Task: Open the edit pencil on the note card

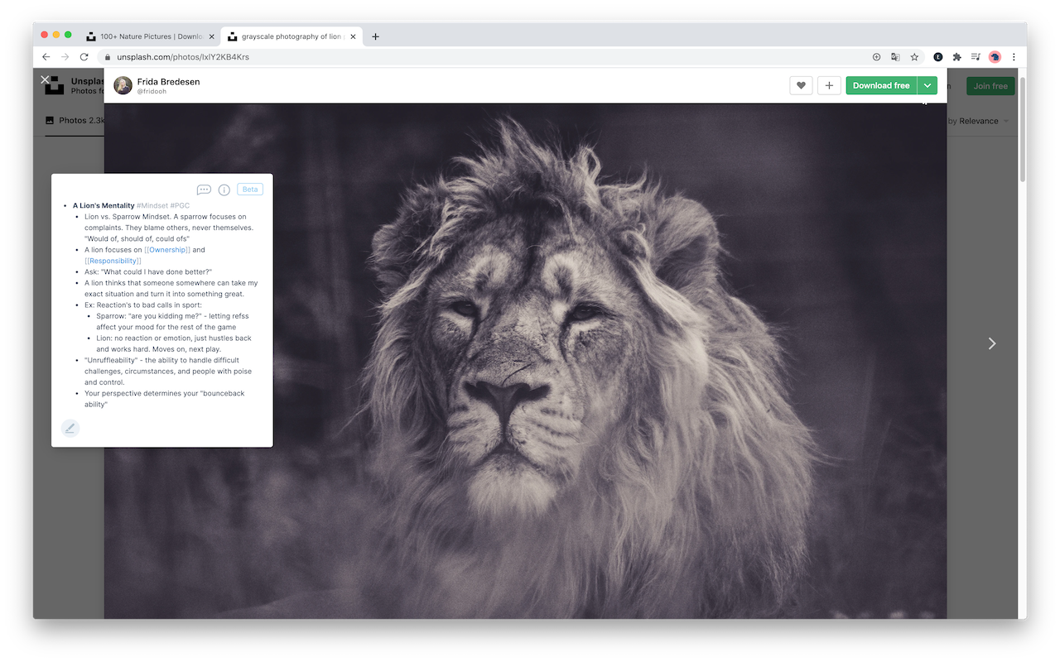Action: 70,428
